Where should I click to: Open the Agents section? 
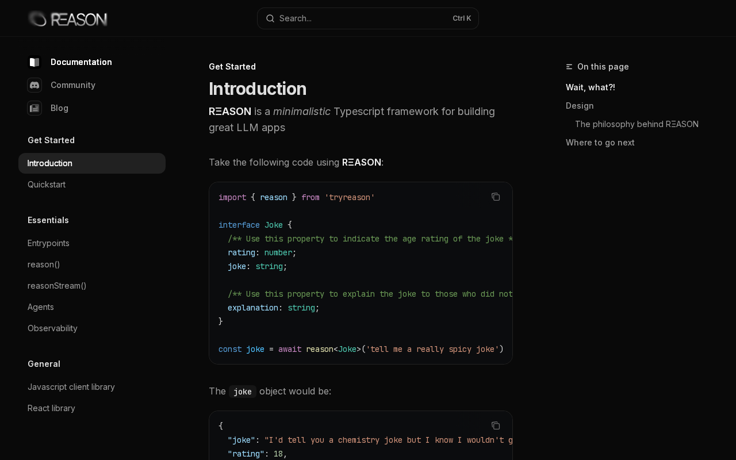pos(41,307)
